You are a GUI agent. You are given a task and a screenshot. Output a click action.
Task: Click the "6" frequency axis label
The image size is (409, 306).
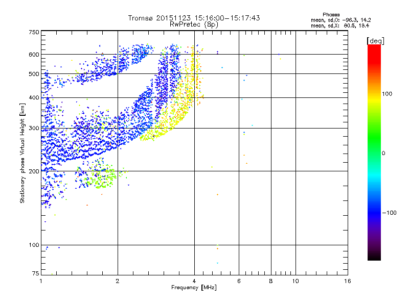(239, 281)
